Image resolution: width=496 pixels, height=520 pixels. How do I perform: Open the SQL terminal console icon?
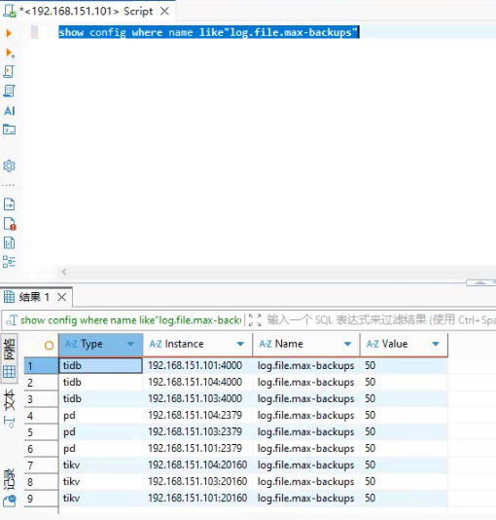(9, 130)
